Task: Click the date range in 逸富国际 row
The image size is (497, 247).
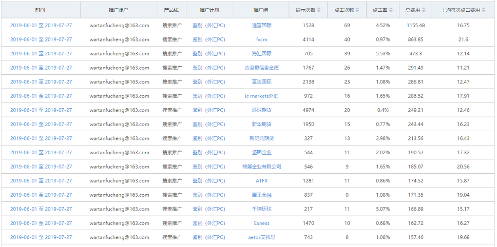Action: [41, 25]
